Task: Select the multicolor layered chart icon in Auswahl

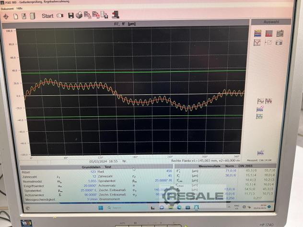Action: [257, 34]
